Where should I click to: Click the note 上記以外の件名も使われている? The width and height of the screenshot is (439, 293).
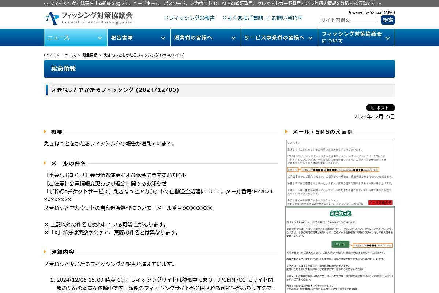click(x=105, y=225)
